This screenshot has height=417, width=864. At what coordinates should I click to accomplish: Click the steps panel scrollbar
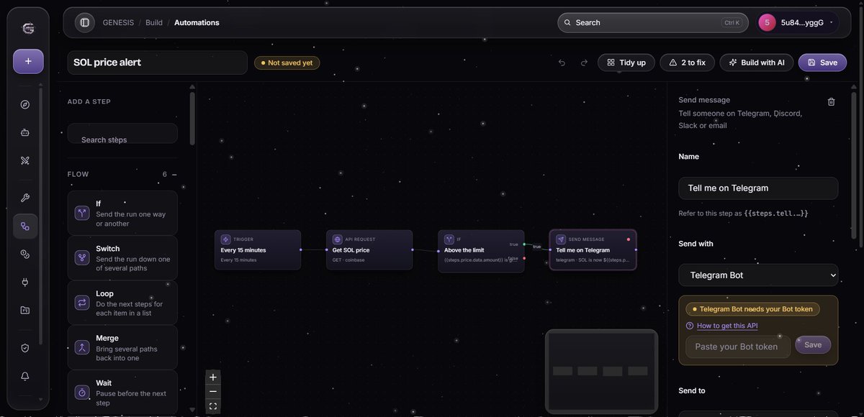pyautogui.click(x=192, y=119)
